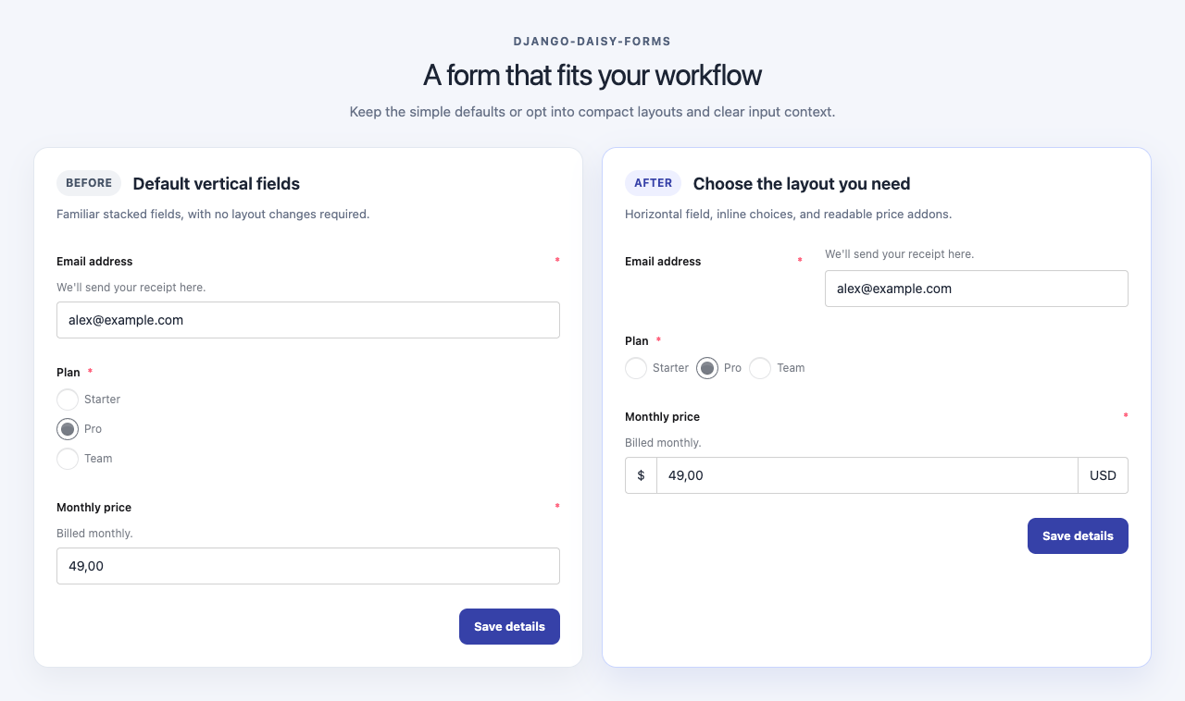Select Pro radio in the Before card
This screenshot has height=701, width=1185.
68,429
